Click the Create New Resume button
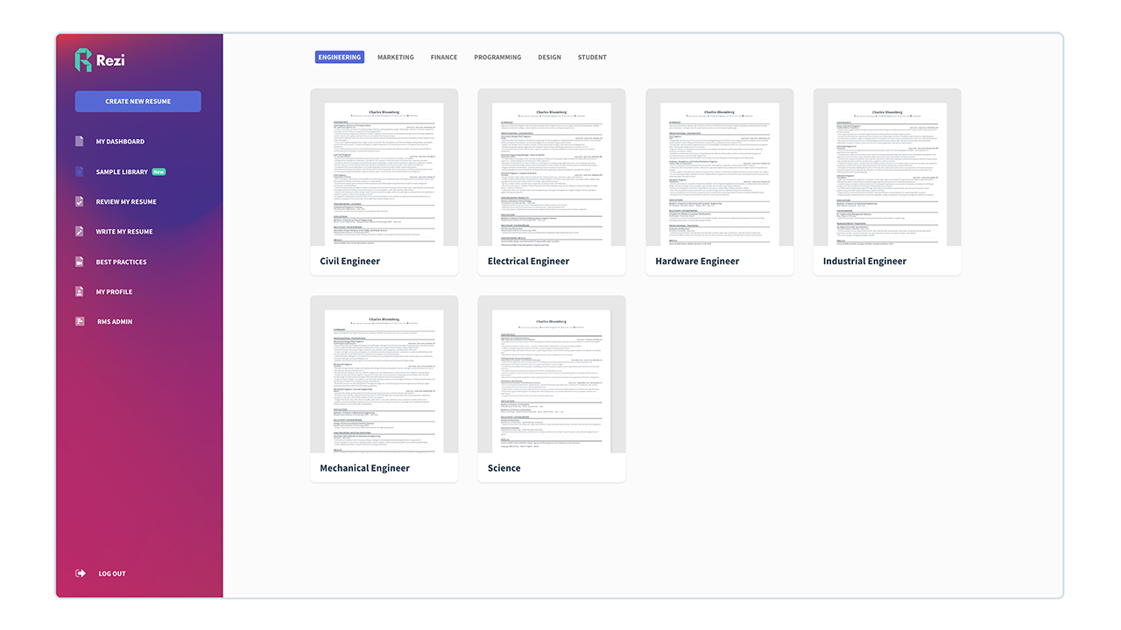Viewport: 1121px width, 630px height. click(x=138, y=101)
